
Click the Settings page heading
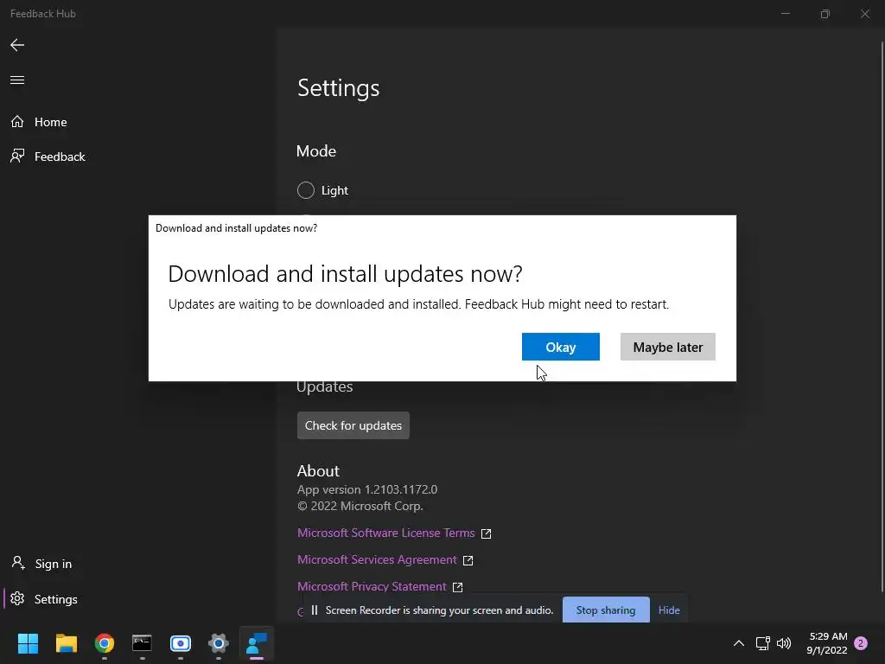point(339,88)
